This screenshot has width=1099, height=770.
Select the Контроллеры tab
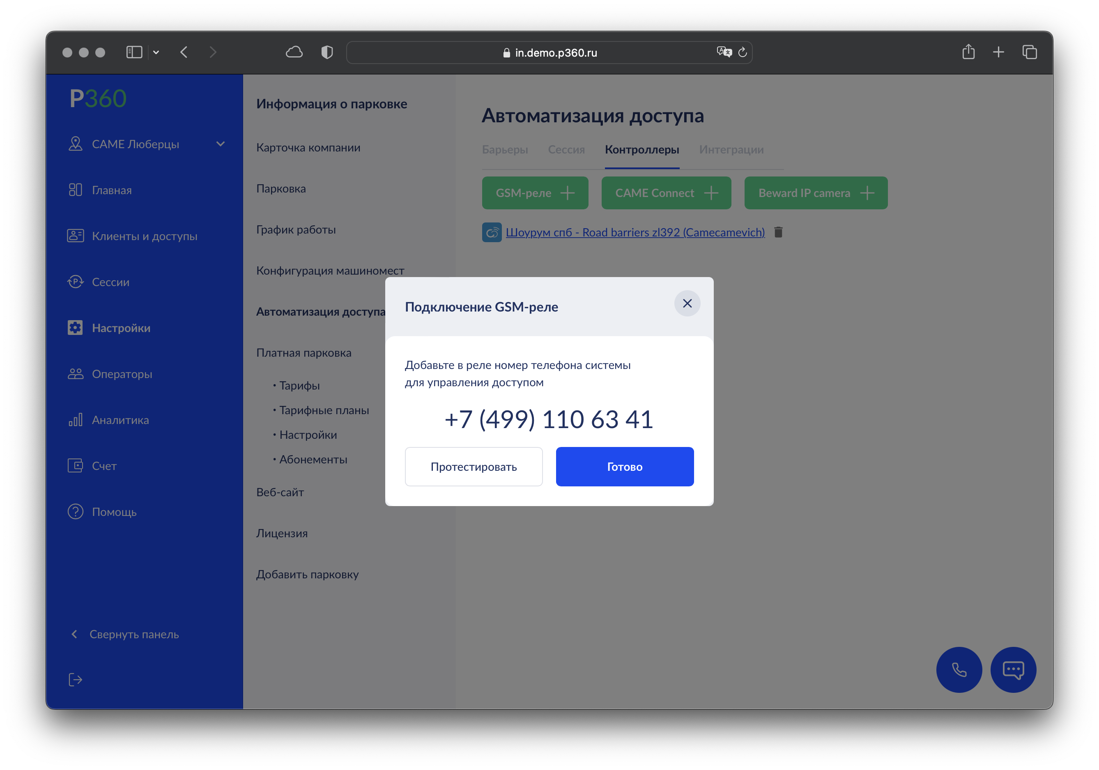click(x=641, y=150)
